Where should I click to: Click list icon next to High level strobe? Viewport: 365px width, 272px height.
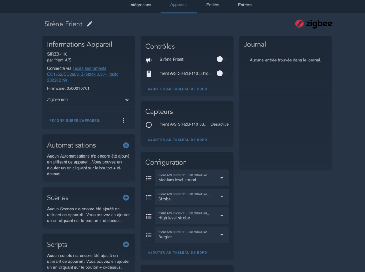coord(149,216)
